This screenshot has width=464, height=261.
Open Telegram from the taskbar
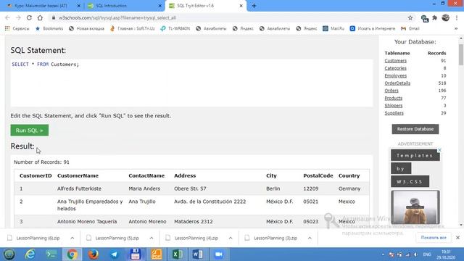115,254
